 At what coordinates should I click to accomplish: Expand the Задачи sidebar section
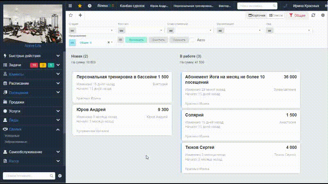[58, 65]
